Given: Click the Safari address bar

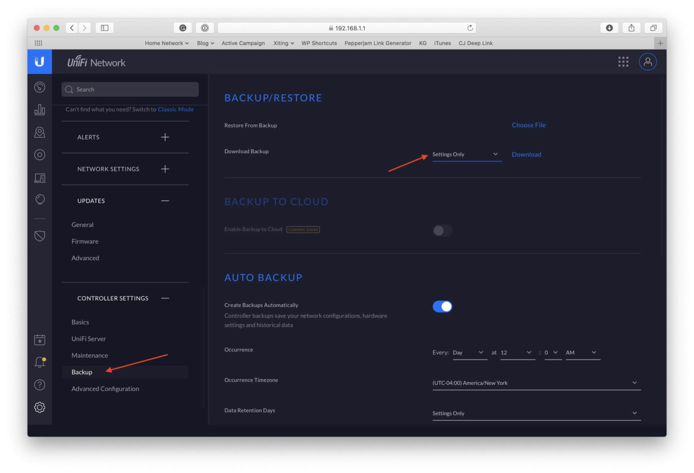Looking at the screenshot, I should coord(347,28).
